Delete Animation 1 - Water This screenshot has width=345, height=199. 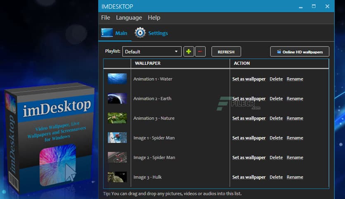coord(276,79)
